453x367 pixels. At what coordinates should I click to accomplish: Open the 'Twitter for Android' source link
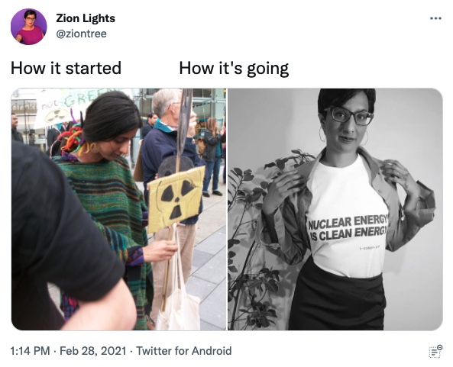point(184,351)
